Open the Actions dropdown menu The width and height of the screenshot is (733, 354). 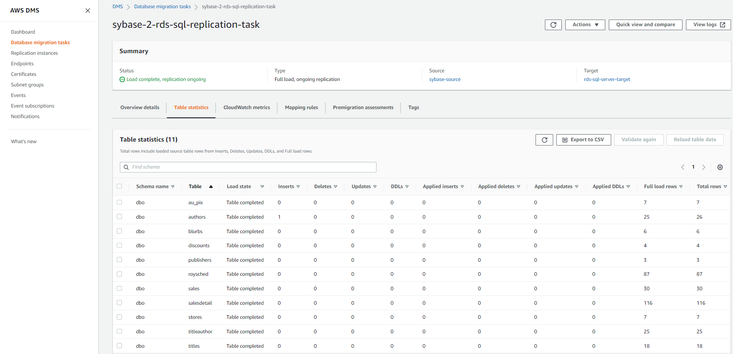click(585, 25)
